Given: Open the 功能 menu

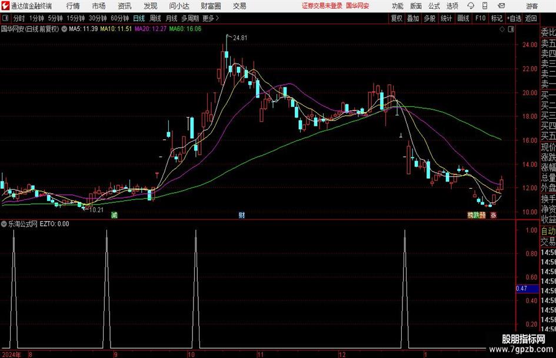Looking at the screenshot, I should point(398,6).
